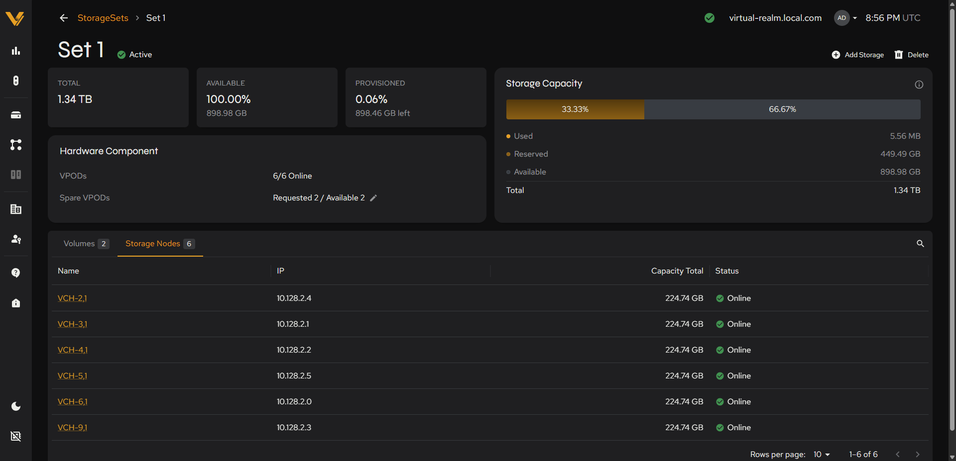The height and width of the screenshot is (461, 956).
Task: Click the 1–6 of 6 pagination text
Action: (x=863, y=455)
